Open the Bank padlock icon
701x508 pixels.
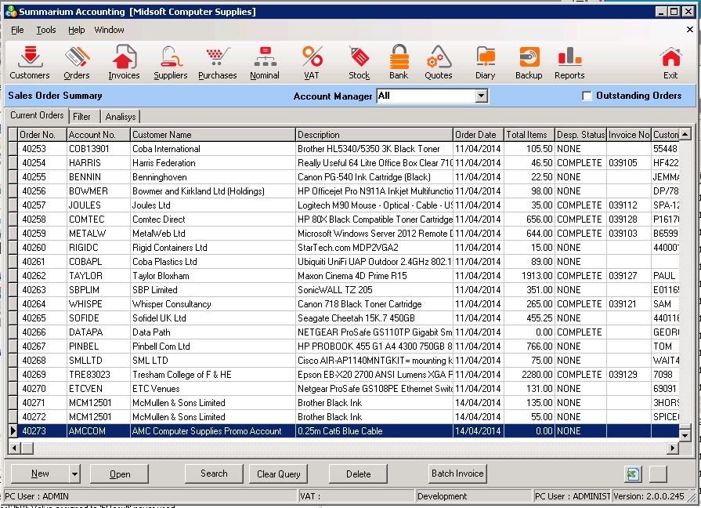coord(399,63)
